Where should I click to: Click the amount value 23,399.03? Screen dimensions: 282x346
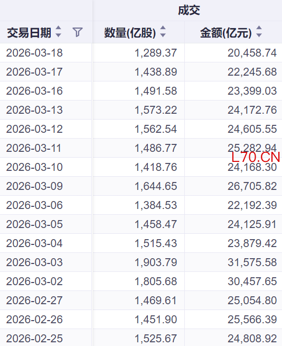252,91
